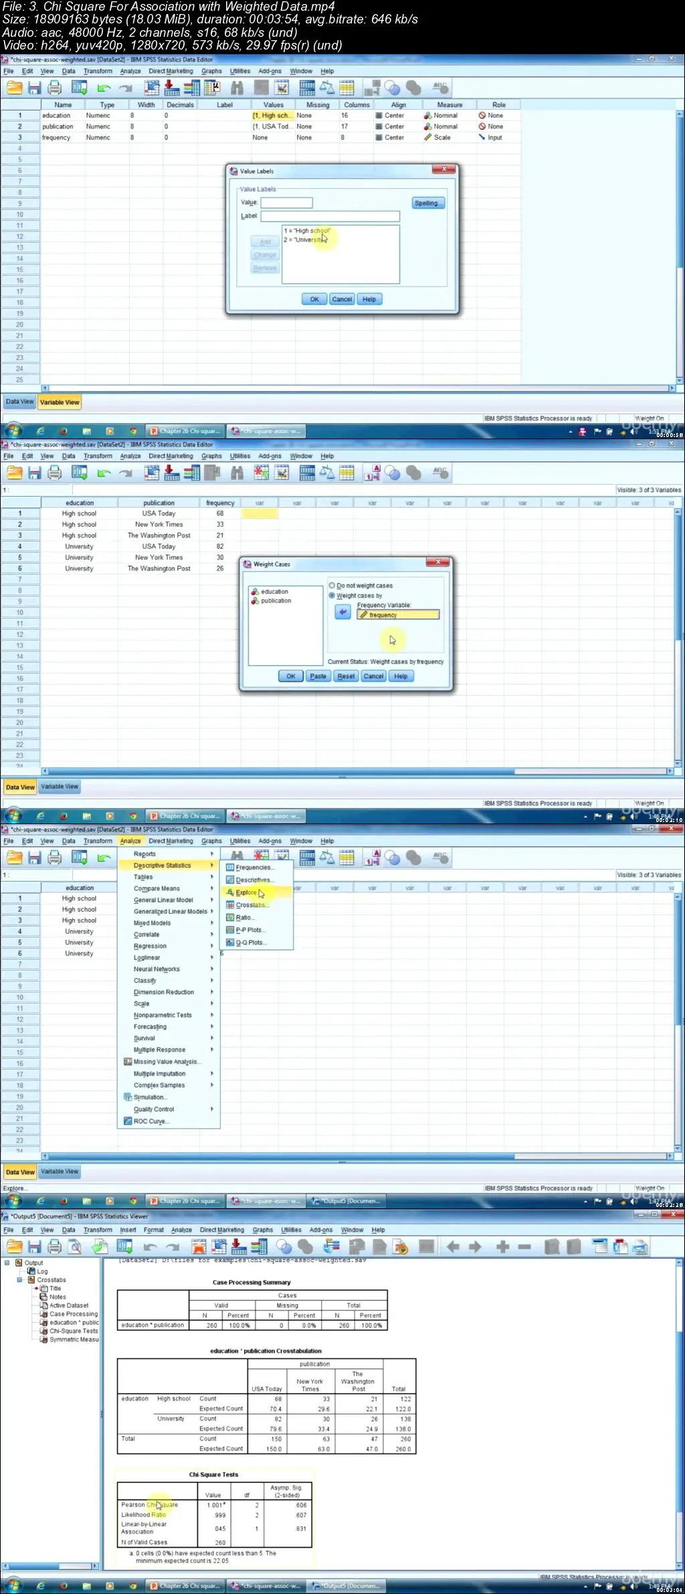685x1594 pixels.
Task: Click Save disk icon in Output Viewer toolbar
Action: (35, 1247)
